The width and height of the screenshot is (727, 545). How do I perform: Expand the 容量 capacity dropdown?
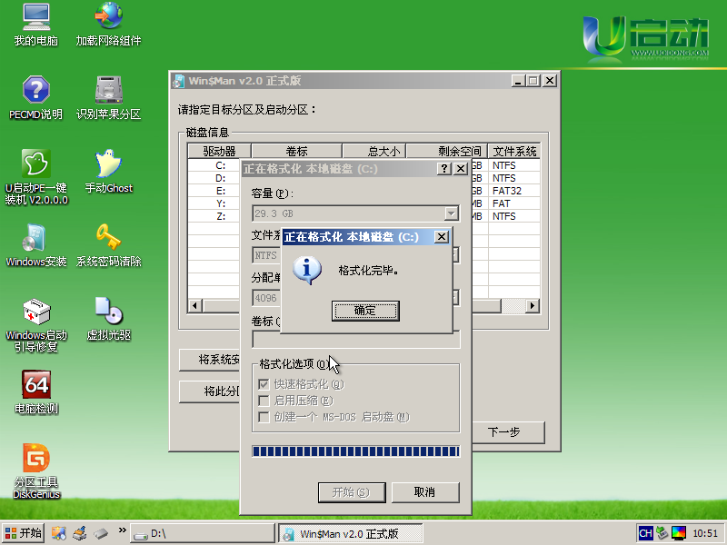coord(452,213)
